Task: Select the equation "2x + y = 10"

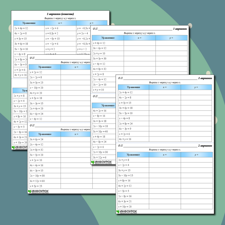Action: click(99, 53)
